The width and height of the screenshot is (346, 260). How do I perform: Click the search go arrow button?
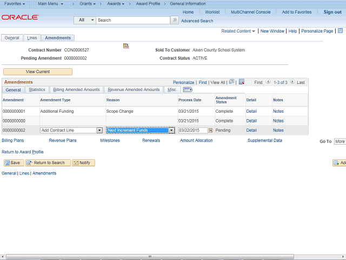[x=175, y=20]
